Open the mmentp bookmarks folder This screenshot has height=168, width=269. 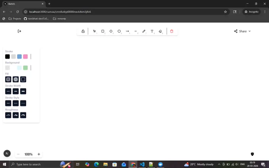[x=59, y=19]
